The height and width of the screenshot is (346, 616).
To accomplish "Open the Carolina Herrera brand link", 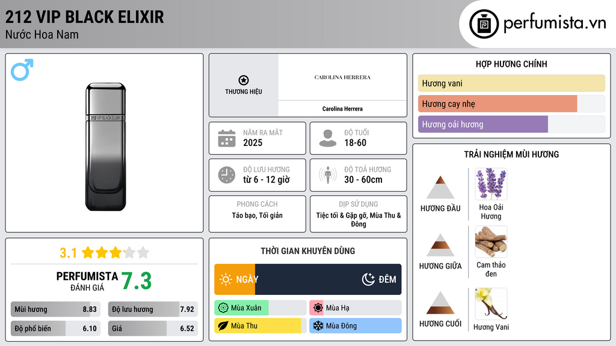I will (342, 109).
